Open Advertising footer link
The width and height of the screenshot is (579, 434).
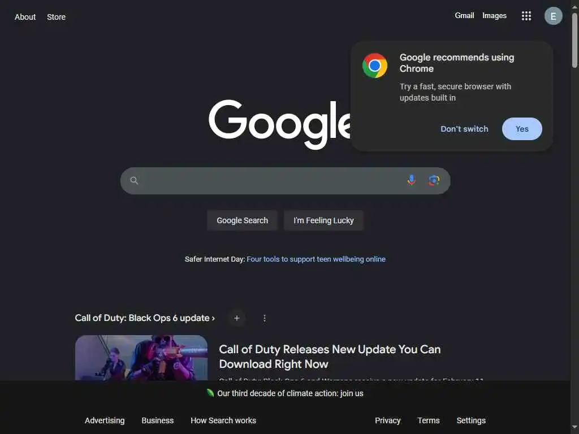click(x=105, y=420)
